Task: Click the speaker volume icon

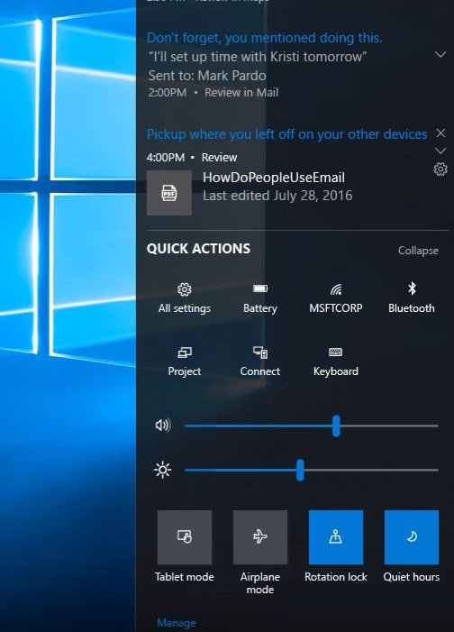Action: tap(163, 426)
